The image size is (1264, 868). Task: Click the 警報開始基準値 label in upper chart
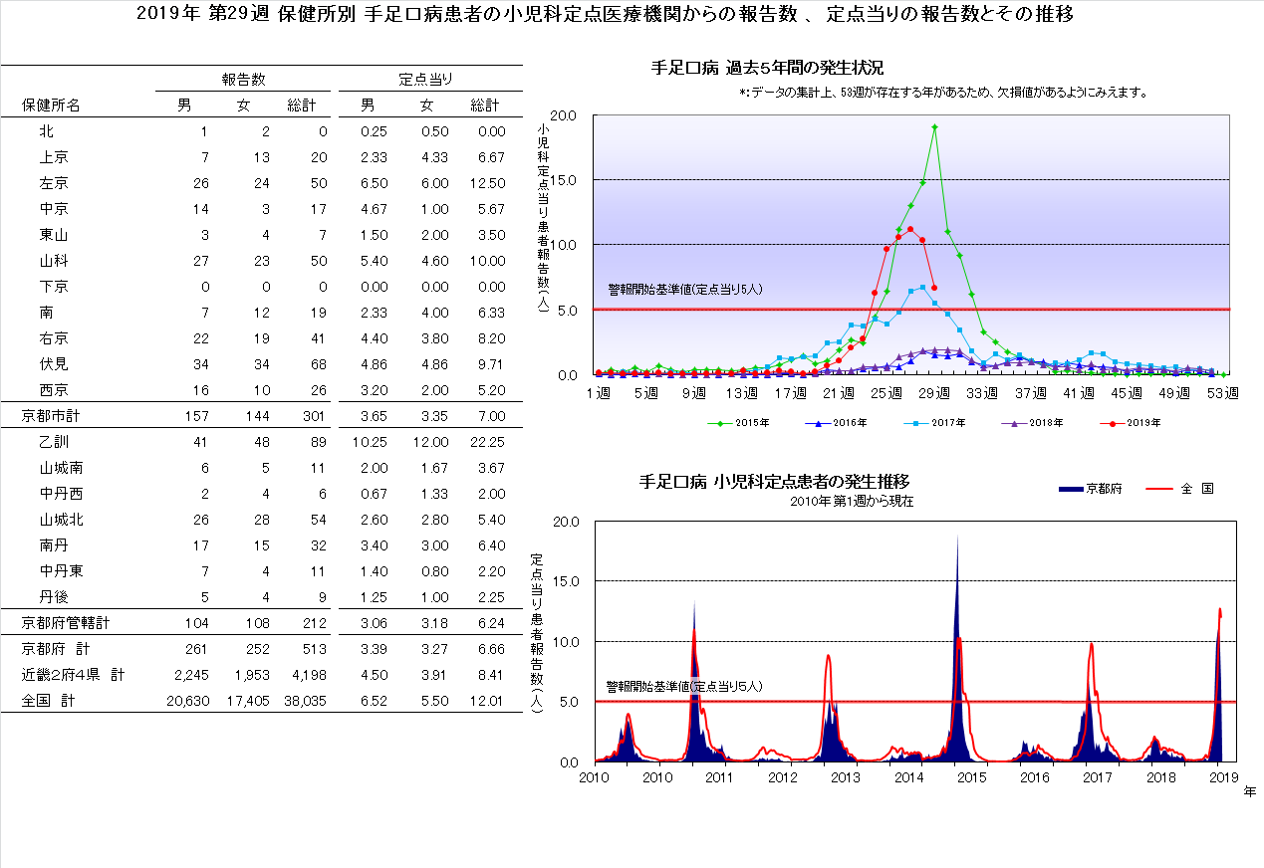(685, 290)
